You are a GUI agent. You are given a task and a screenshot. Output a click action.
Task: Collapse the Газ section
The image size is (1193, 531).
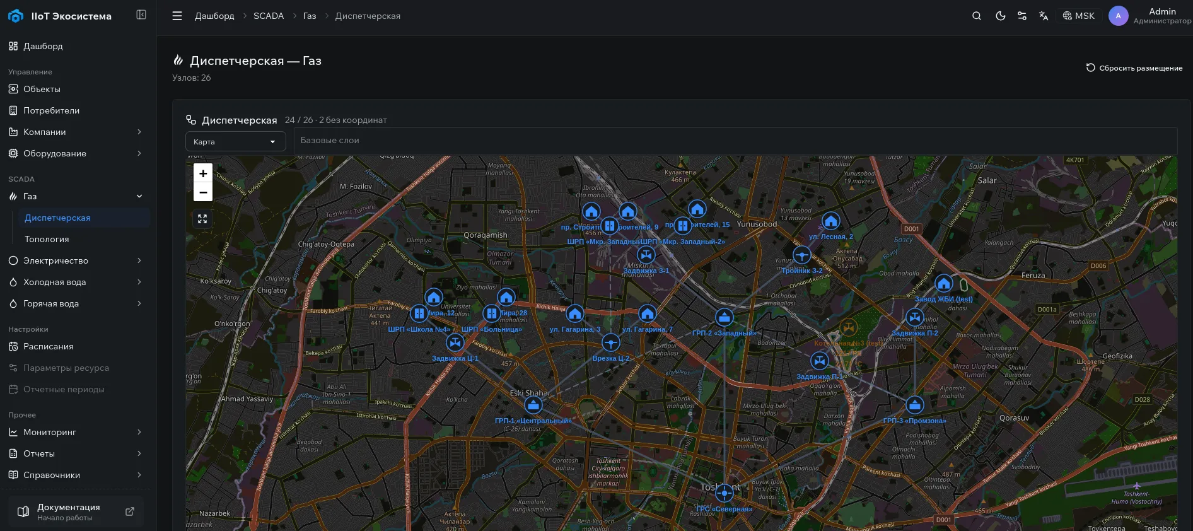[x=76, y=196]
